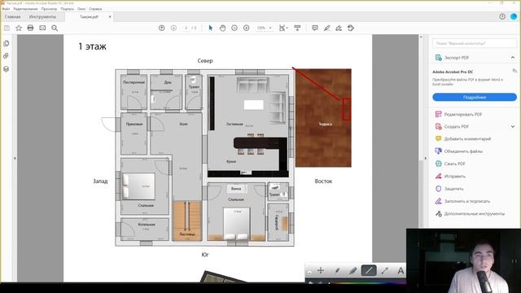Zoom in using the plus circle

point(246,28)
